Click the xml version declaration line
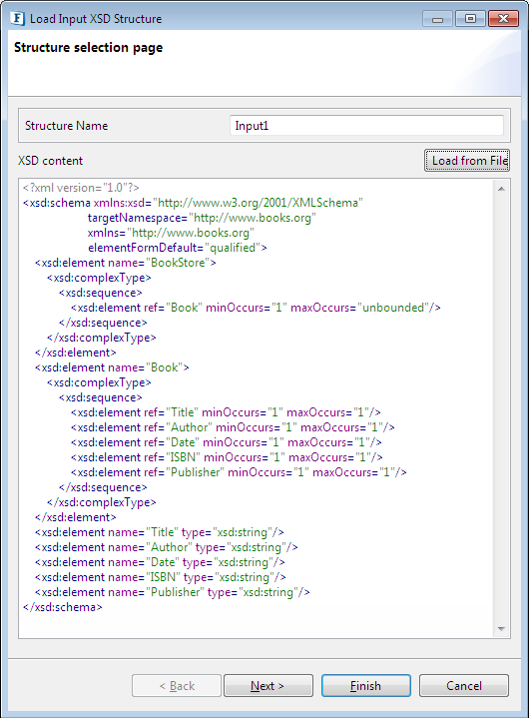Image resolution: width=529 pixels, height=718 pixels. [x=81, y=188]
